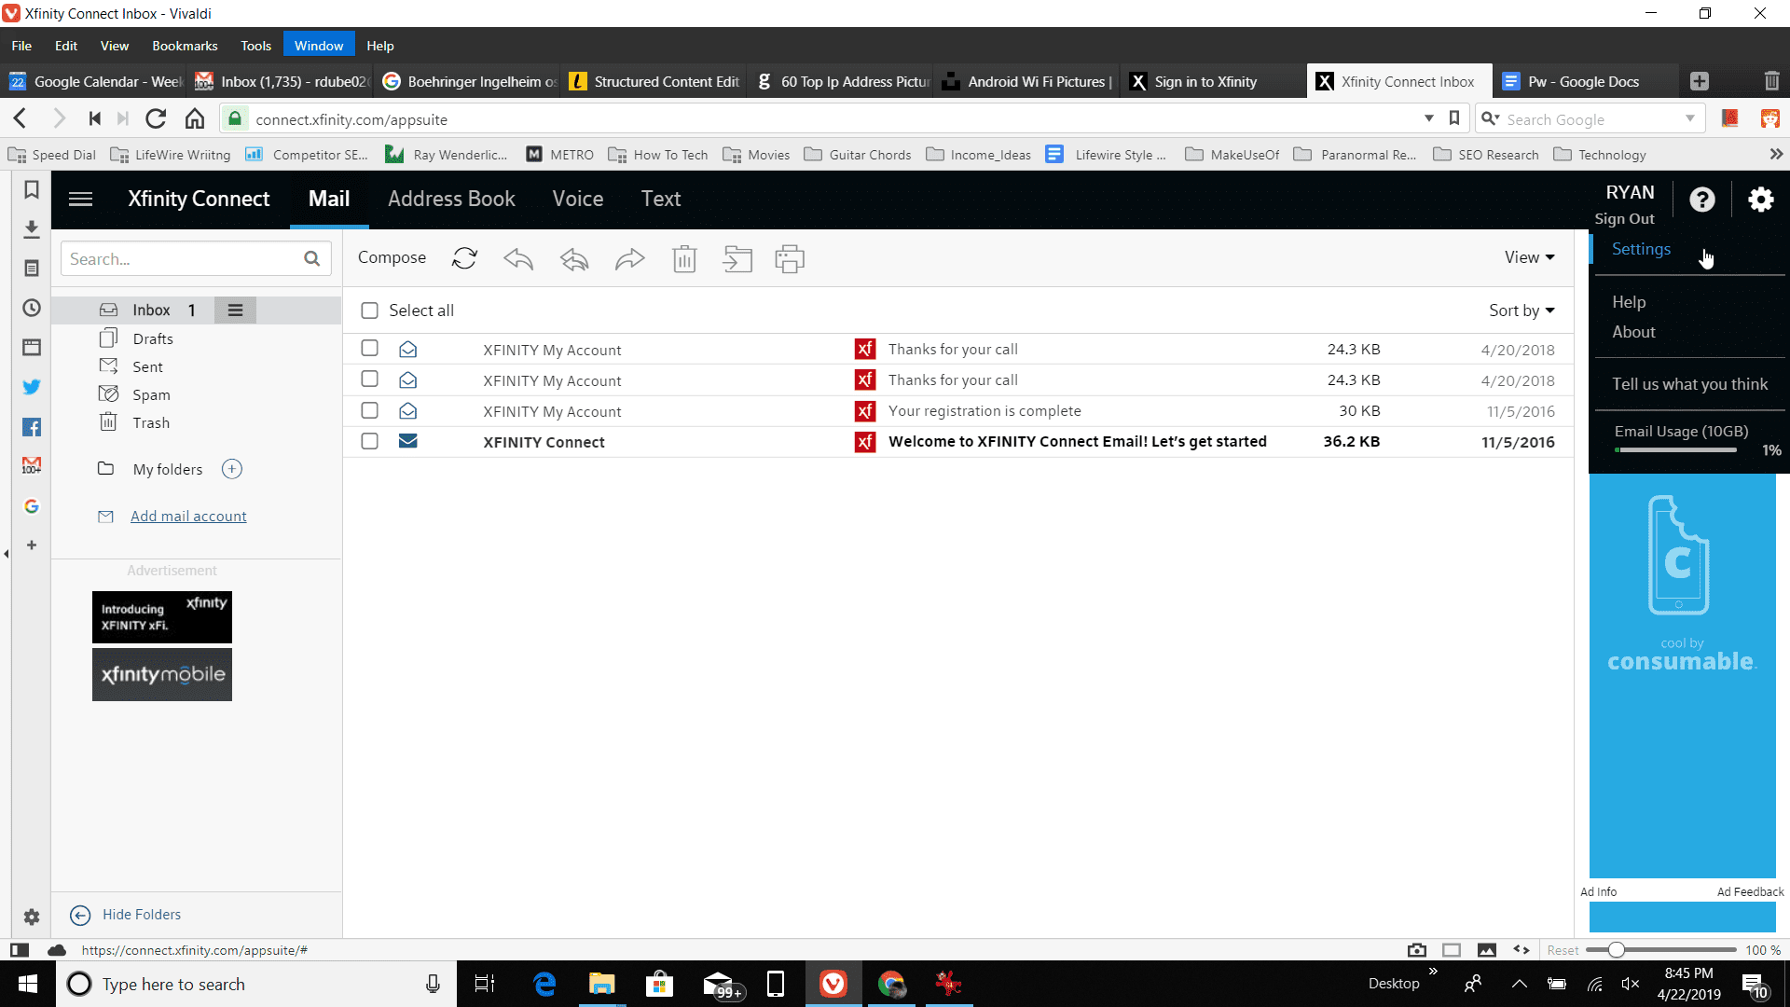Image resolution: width=1790 pixels, height=1007 pixels.
Task: Click the help question mark icon
Action: (1702, 200)
